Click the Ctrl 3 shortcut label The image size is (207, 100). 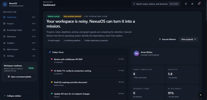pos(34,30)
